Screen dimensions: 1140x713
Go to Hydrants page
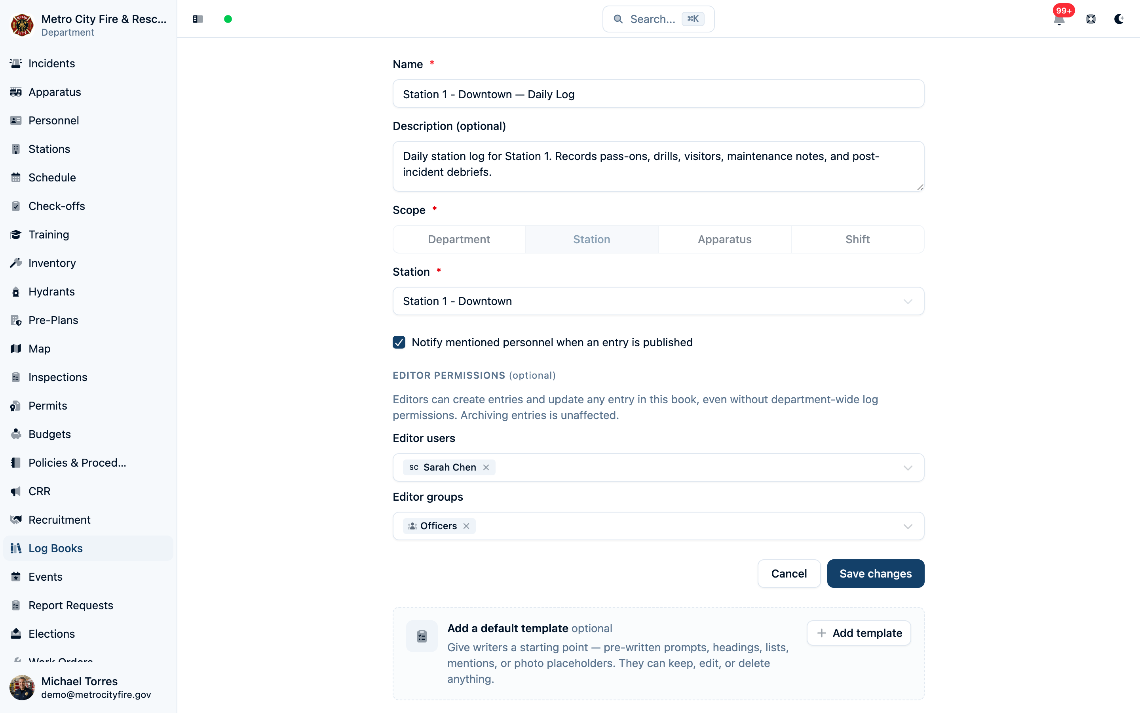[x=88, y=292]
